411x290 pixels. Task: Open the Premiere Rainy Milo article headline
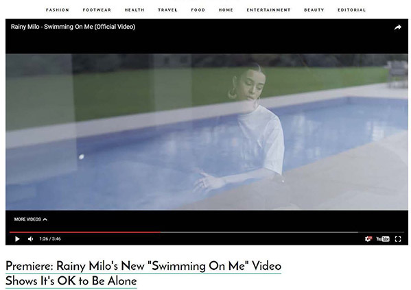143,274
